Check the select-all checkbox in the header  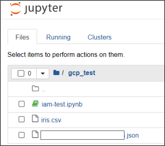pos(21,73)
